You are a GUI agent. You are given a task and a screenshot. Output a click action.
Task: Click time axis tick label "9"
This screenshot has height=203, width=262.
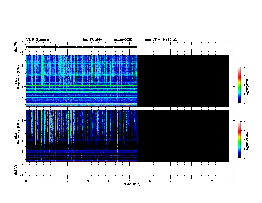pos(212,181)
